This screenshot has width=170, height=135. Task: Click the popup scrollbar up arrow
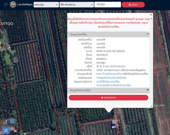(x=151, y=19)
